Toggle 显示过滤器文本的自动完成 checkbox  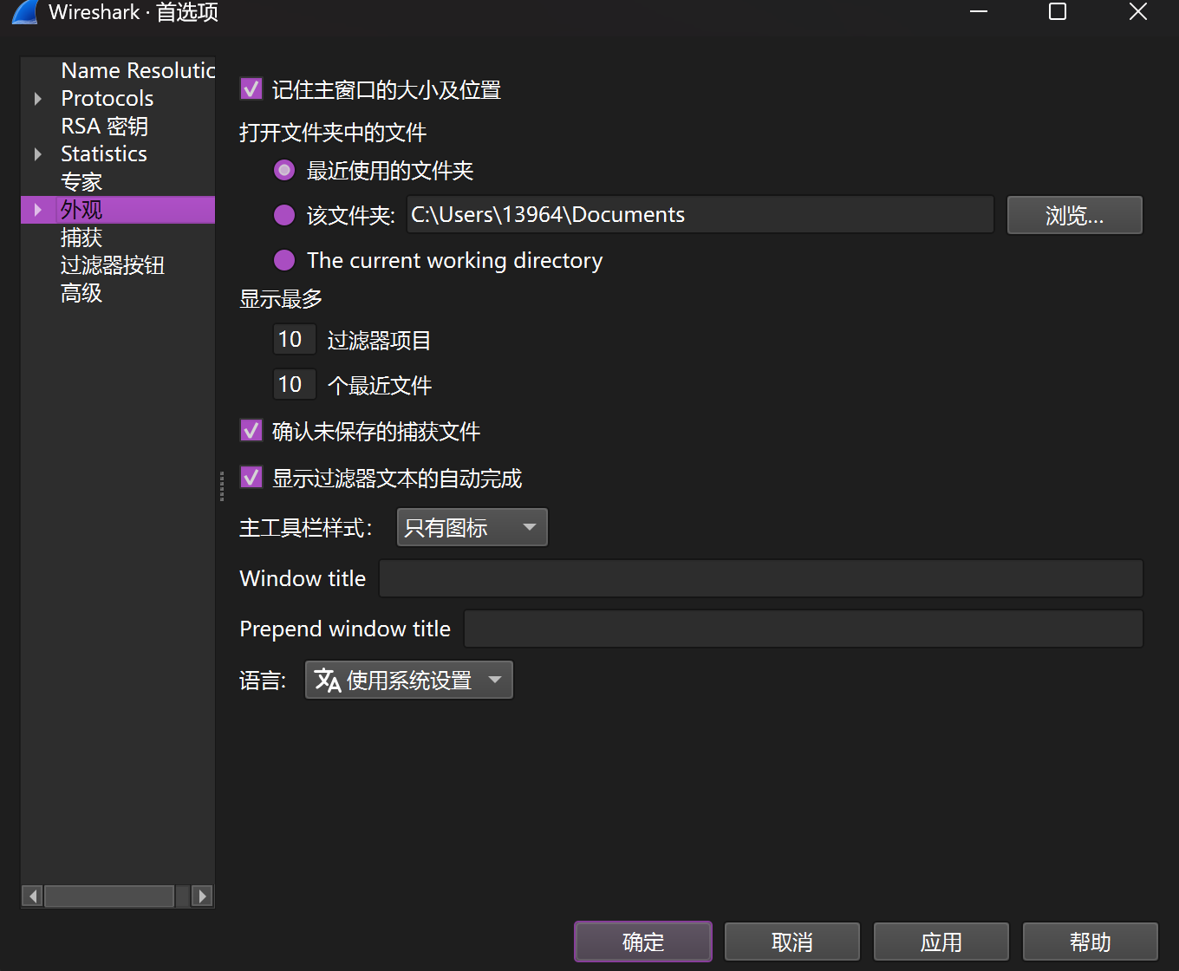[x=251, y=477]
